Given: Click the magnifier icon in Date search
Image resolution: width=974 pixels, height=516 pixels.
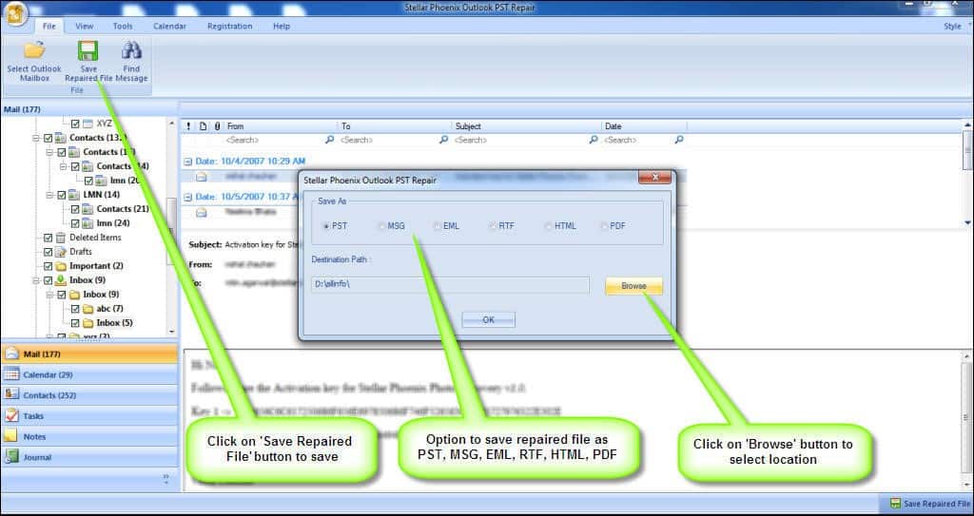Looking at the screenshot, I should [679, 140].
